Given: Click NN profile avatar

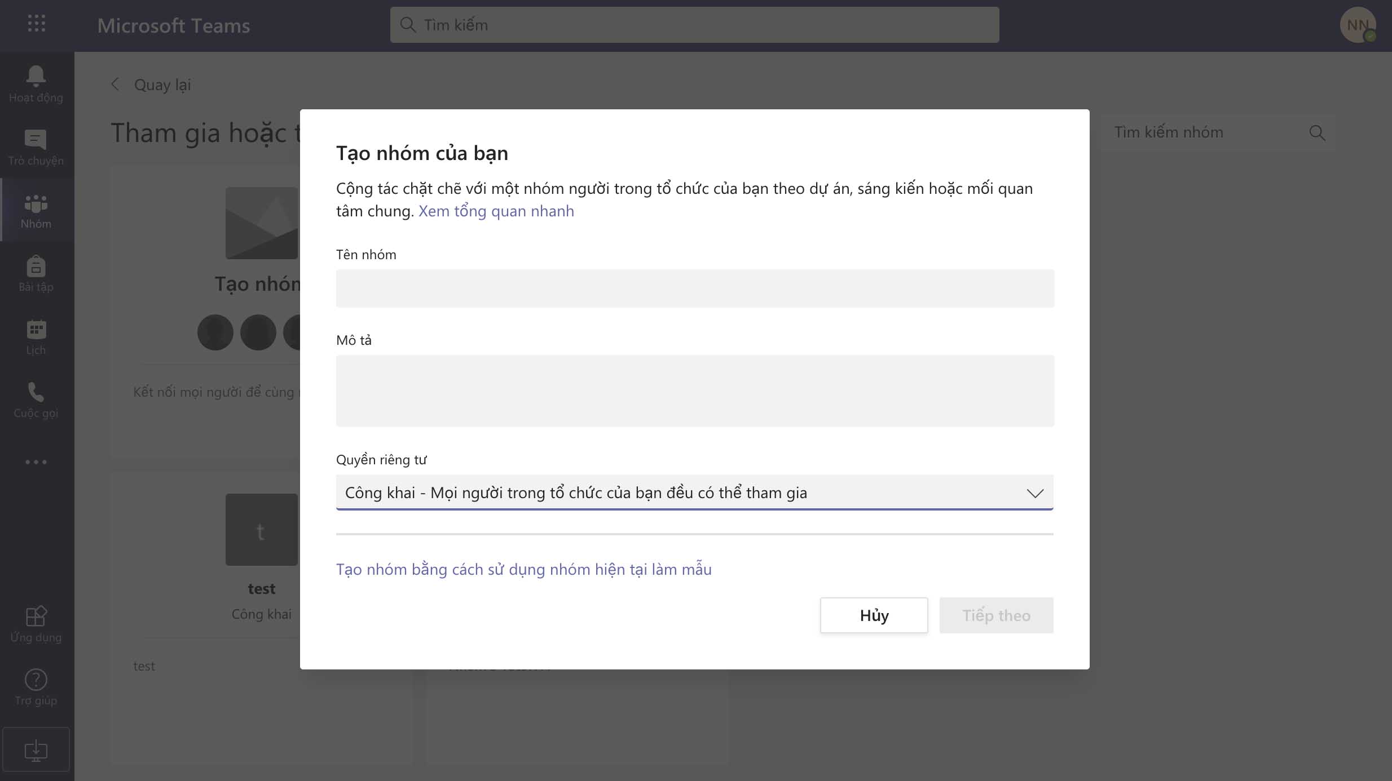Looking at the screenshot, I should pyautogui.click(x=1358, y=25).
